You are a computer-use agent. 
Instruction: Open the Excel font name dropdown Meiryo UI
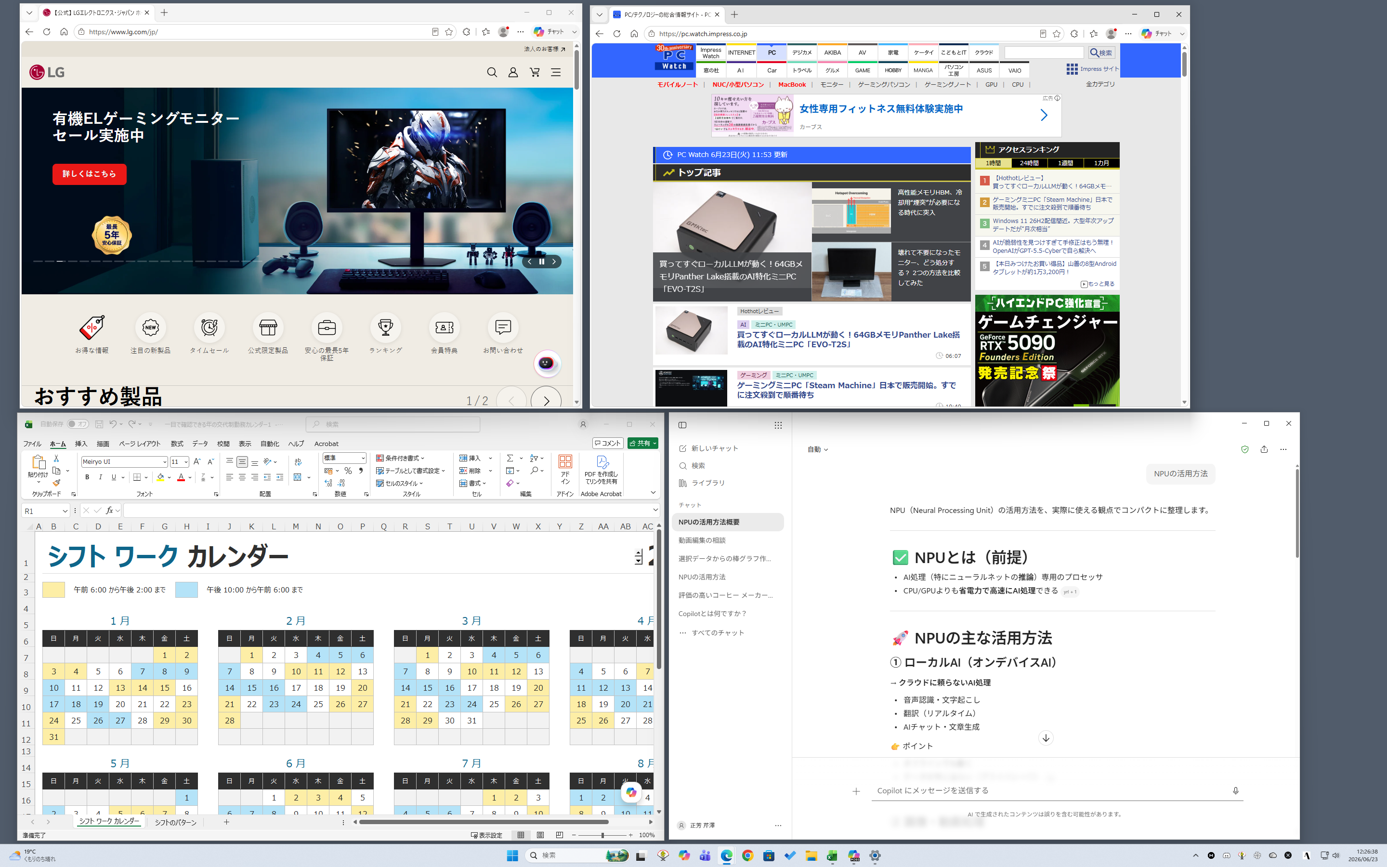coord(165,462)
